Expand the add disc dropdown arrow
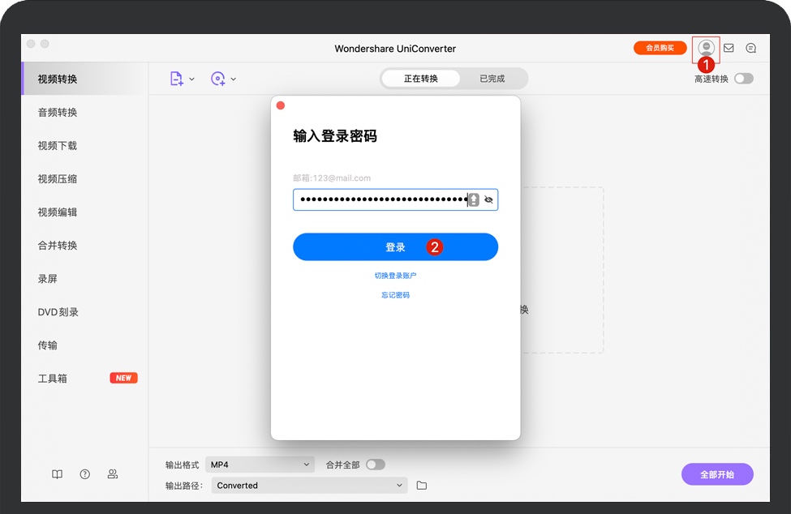The image size is (791, 514). tap(234, 79)
